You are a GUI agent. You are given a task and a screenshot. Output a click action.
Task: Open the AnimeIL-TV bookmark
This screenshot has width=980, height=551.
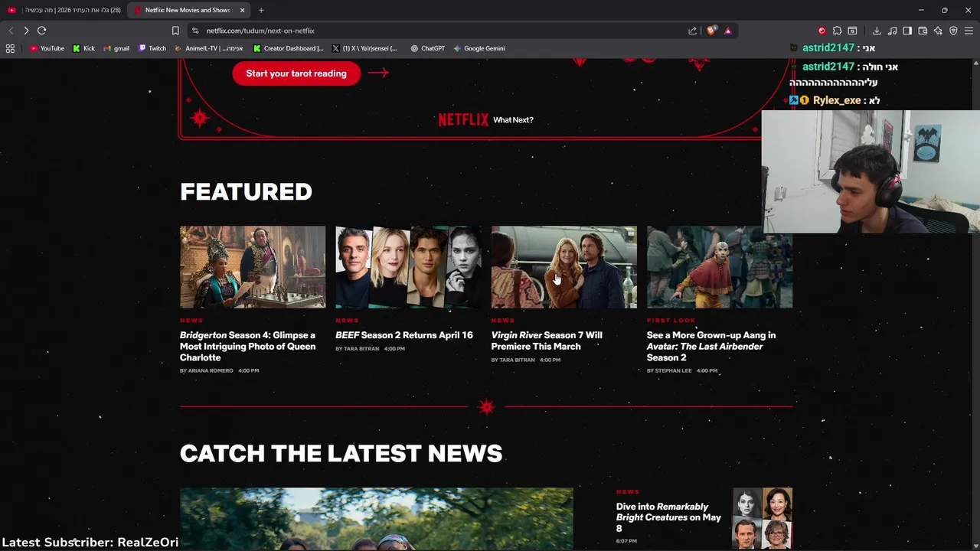coord(209,48)
